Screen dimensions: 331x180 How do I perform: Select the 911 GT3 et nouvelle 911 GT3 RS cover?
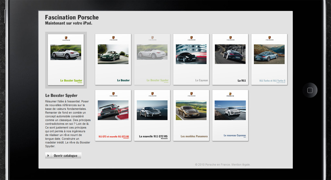click(113, 115)
